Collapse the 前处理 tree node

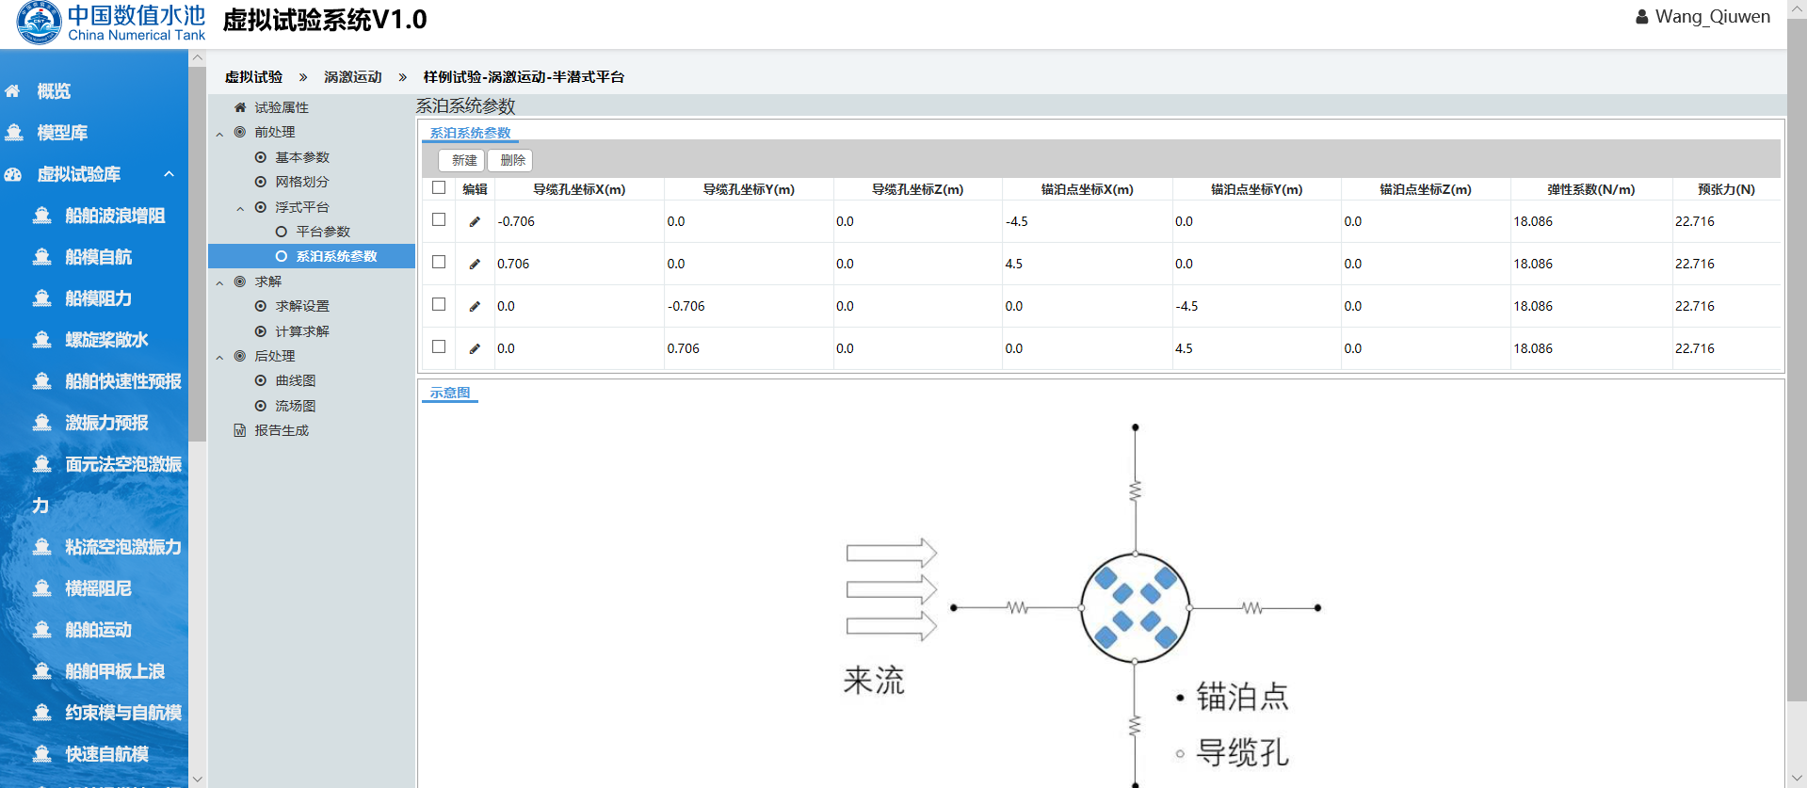(219, 134)
